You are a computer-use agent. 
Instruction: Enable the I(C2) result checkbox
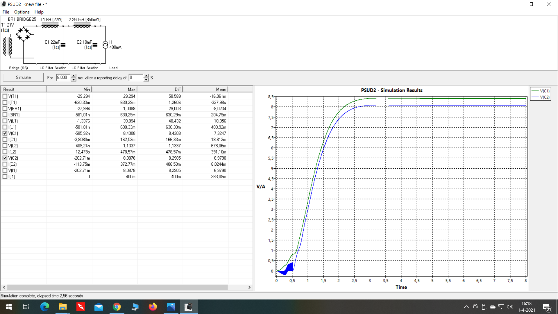5,164
